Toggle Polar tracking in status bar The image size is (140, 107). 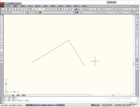click(x=38, y=105)
